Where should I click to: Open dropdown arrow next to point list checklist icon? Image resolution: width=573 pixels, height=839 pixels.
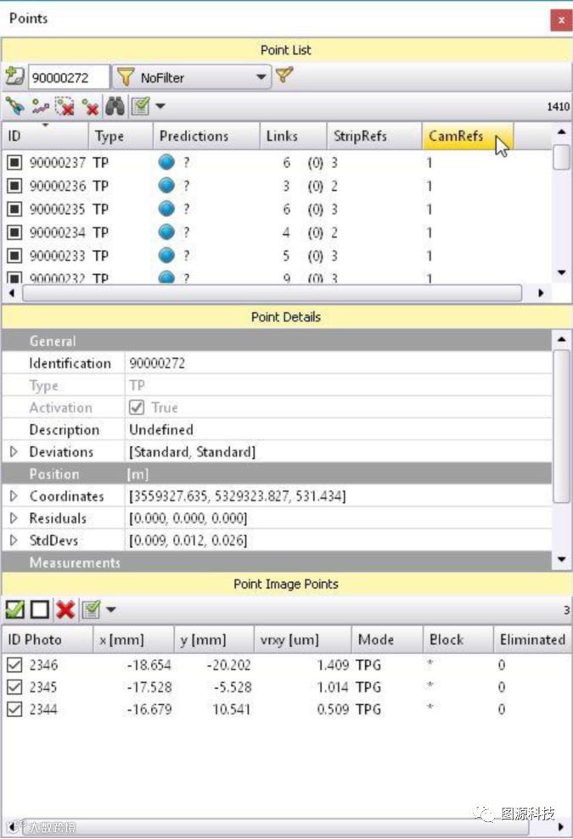pyautogui.click(x=160, y=106)
